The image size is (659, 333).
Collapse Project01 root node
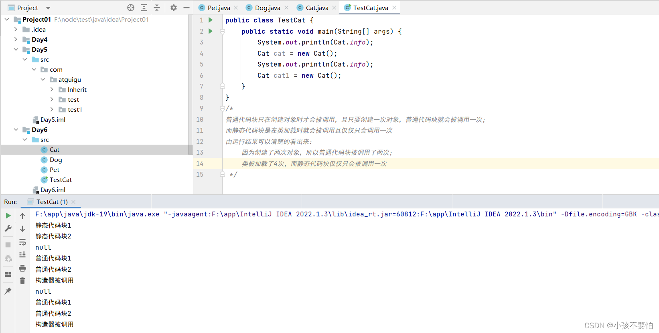point(7,19)
